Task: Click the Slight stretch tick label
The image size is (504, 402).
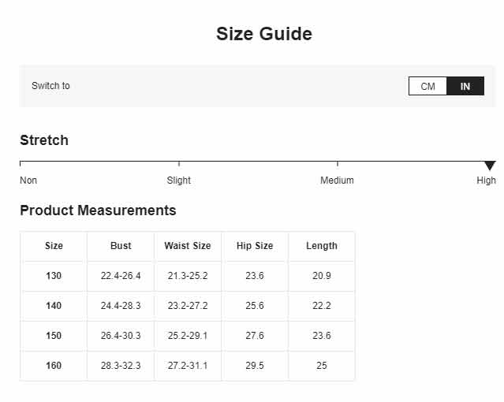Action: pos(179,181)
